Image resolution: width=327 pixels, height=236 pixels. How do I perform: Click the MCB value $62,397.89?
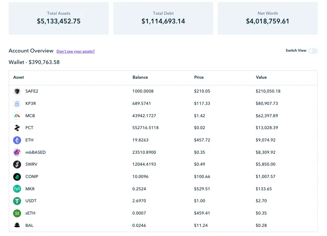(267, 116)
